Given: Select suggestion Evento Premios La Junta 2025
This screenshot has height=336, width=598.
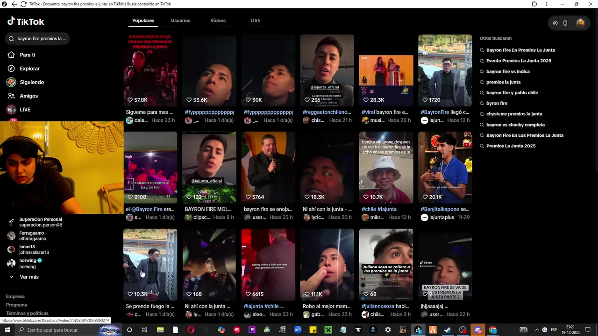Looking at the screenshot, I should click(x=519, y=61).
